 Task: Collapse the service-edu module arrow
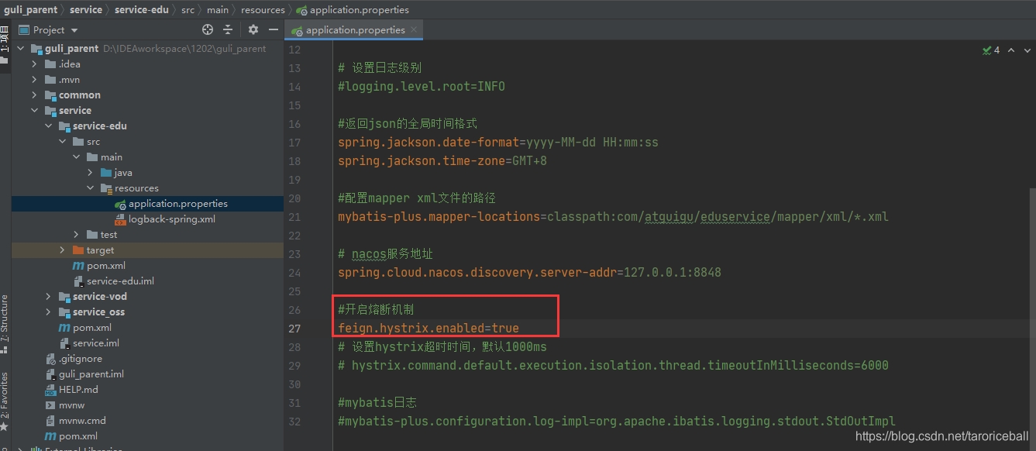click(48, 126)
